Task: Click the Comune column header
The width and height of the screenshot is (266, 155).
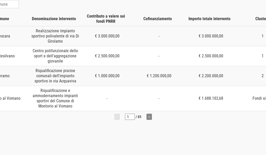Action: 5,19
